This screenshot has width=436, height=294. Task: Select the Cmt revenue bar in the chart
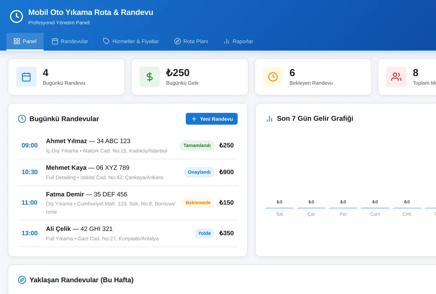[407, 208]
